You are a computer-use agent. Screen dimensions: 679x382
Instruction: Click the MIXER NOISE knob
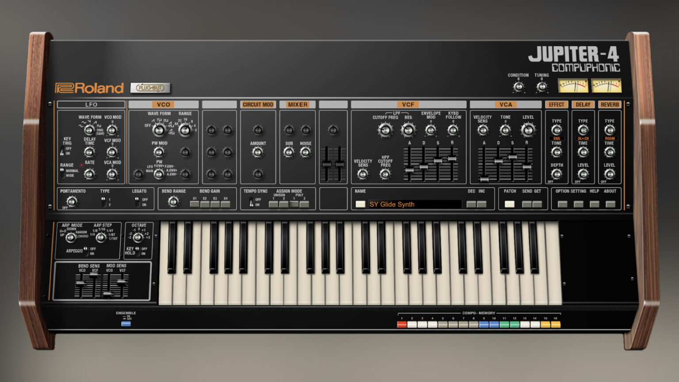tap(305, 152)
